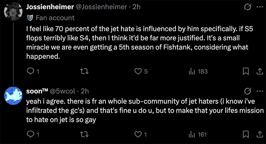The image size is (266, 144).
Task: Open soon™'s blue avatar
Action: (x=14, y=97)
